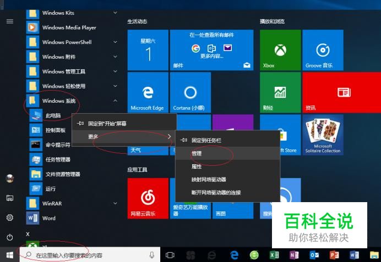The image size is (381, 262).
Task: Open 任务管理器 (Task Manager)
Action: tap(73, 159)
